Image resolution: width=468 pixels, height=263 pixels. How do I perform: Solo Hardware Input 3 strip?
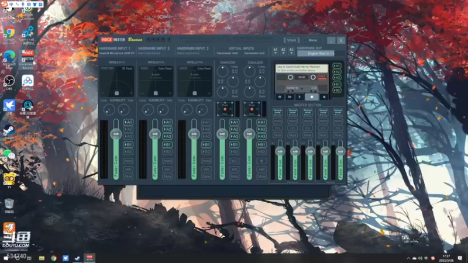point(206,169)
